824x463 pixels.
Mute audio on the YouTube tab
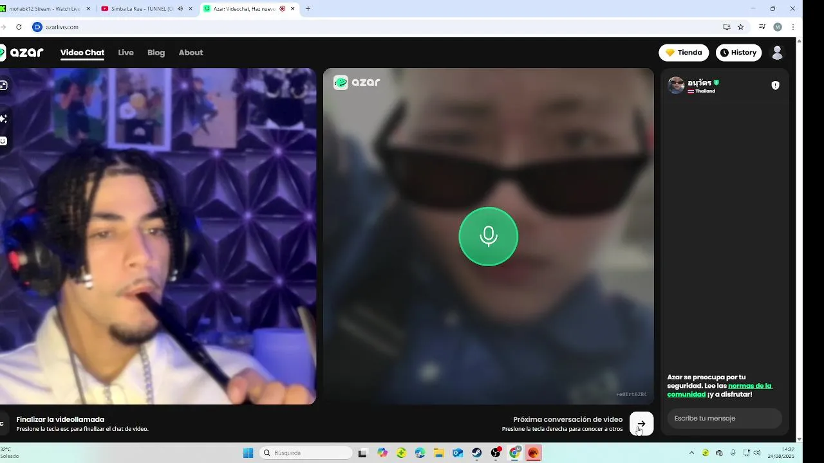tap(180, 9)
